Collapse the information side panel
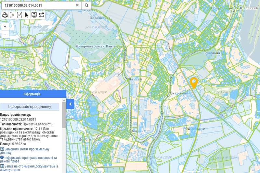260x173 pixels. click(x=71, y=104)
